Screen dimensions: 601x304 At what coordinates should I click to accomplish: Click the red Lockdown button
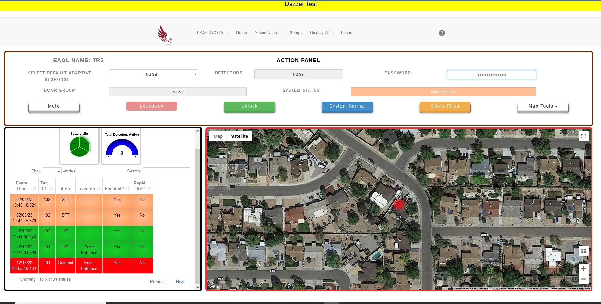pyautogui.click(x=151, y=106)
